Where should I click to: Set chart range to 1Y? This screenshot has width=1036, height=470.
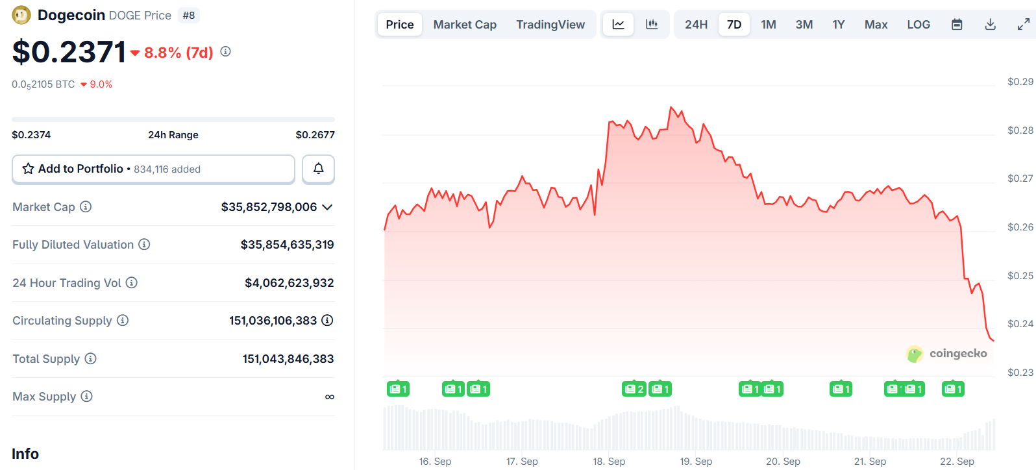839,25
